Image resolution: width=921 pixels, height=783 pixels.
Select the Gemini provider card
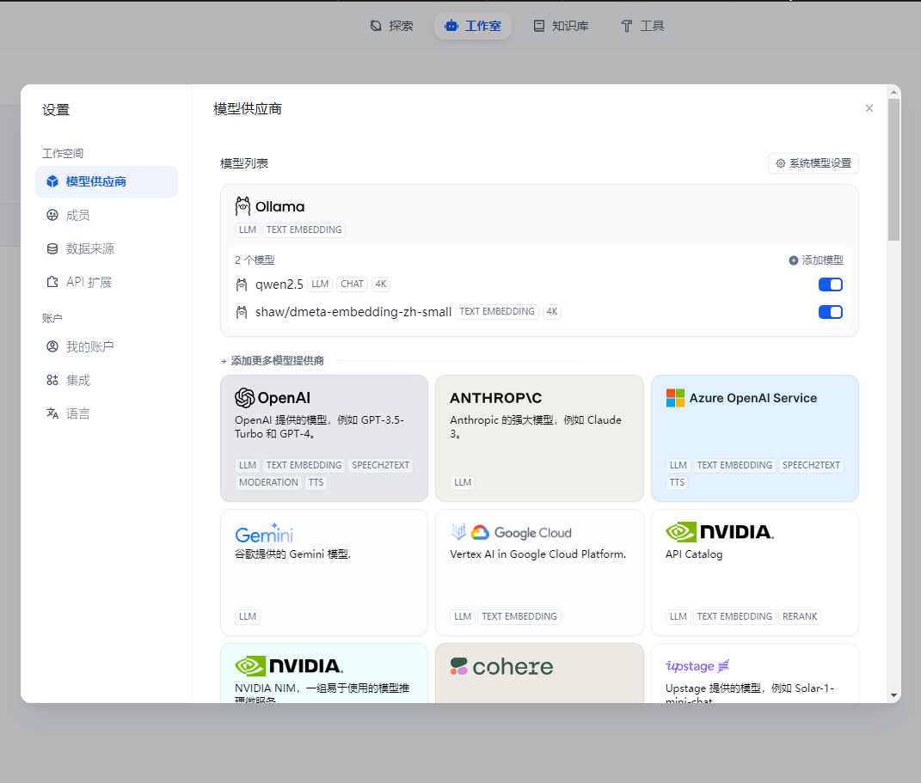324,572
